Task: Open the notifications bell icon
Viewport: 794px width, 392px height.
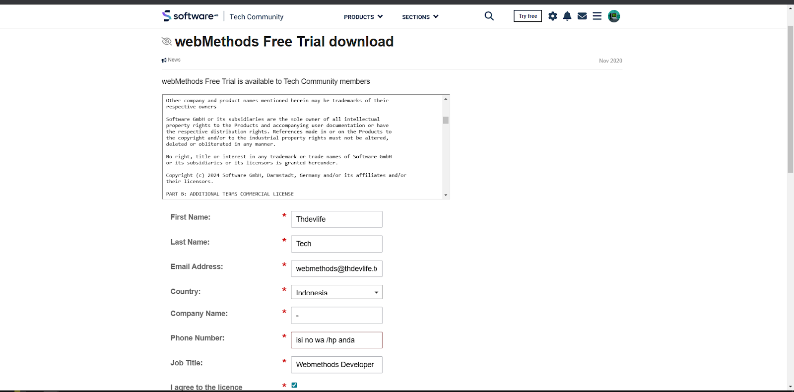Action: 567,16
